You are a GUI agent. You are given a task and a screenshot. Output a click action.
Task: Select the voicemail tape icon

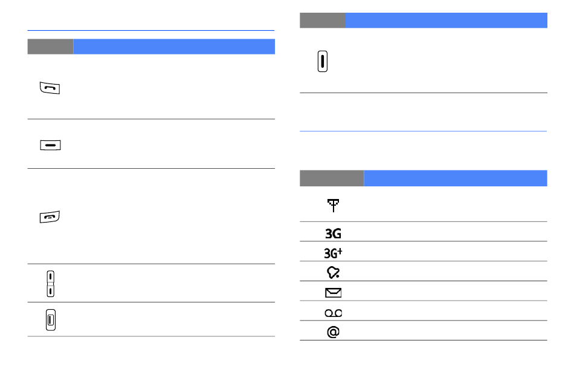[x=333, y=313]
